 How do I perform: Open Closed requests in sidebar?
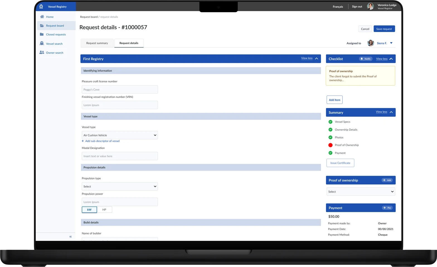[x=56, y=35]
